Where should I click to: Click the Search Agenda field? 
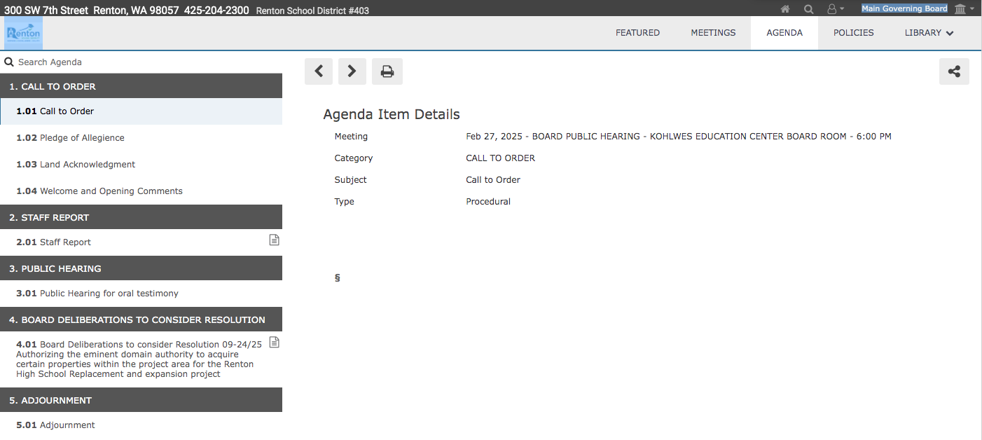[x=140, y=62]
